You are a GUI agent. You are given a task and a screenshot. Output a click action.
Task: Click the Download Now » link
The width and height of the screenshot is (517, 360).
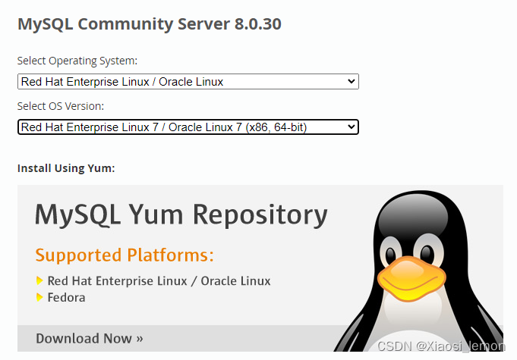tap(90, 338)
